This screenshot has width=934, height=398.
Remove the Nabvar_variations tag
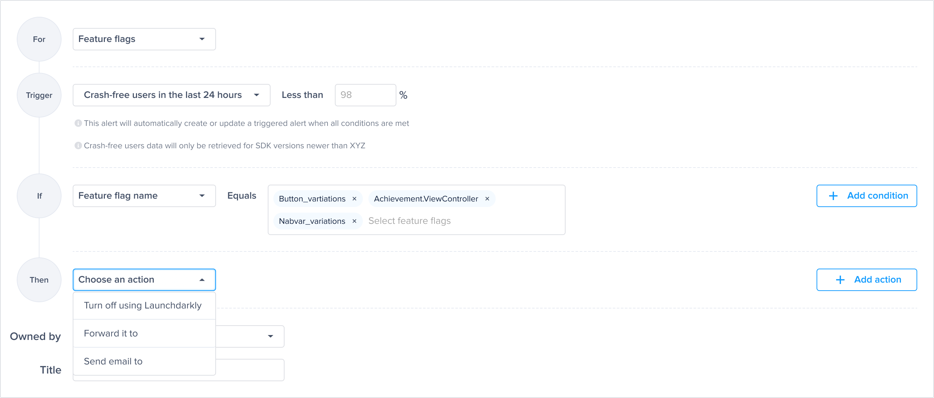point(354,221)
